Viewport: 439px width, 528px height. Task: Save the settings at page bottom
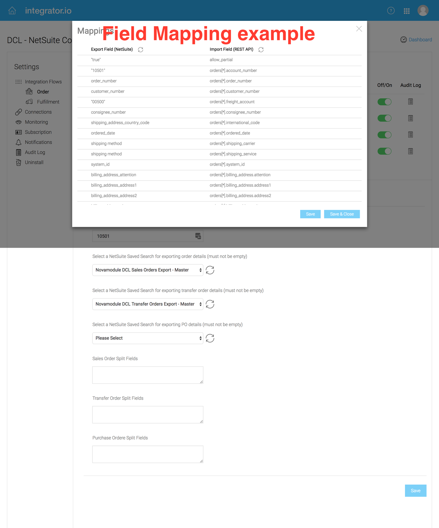click(x=415, y=491)
